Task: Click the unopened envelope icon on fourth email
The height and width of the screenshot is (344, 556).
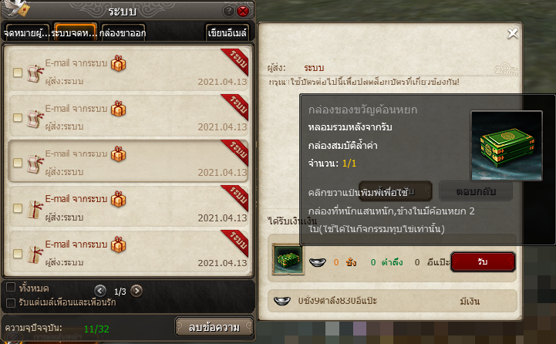Action: 35,208
